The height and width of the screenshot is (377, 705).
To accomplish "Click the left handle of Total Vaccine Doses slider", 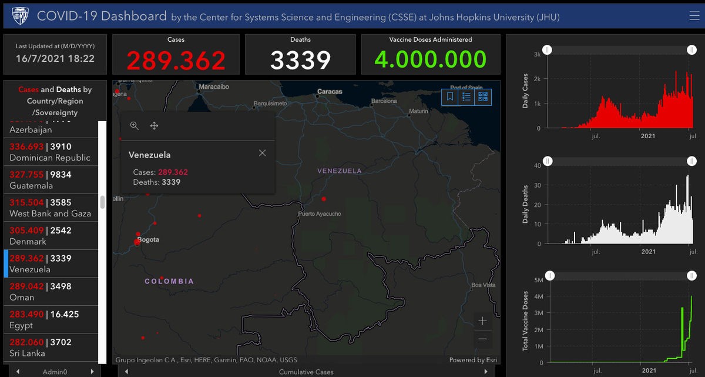I will [x=549, y=276].
